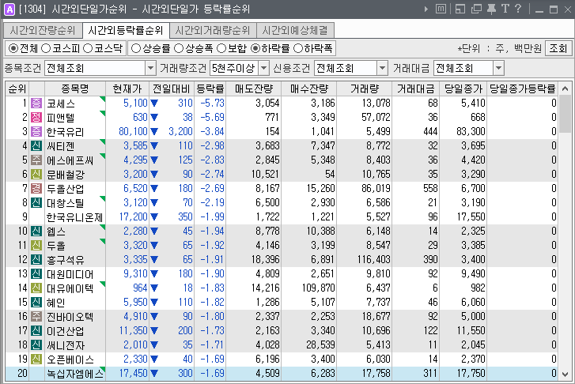Select the 코스닥 radio button
Screen dimensions: 575x384
[x=88, y=48]
